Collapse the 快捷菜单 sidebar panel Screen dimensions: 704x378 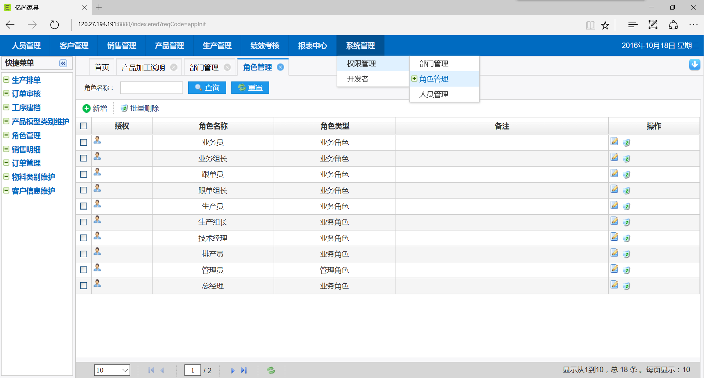[x=63, y=63]
